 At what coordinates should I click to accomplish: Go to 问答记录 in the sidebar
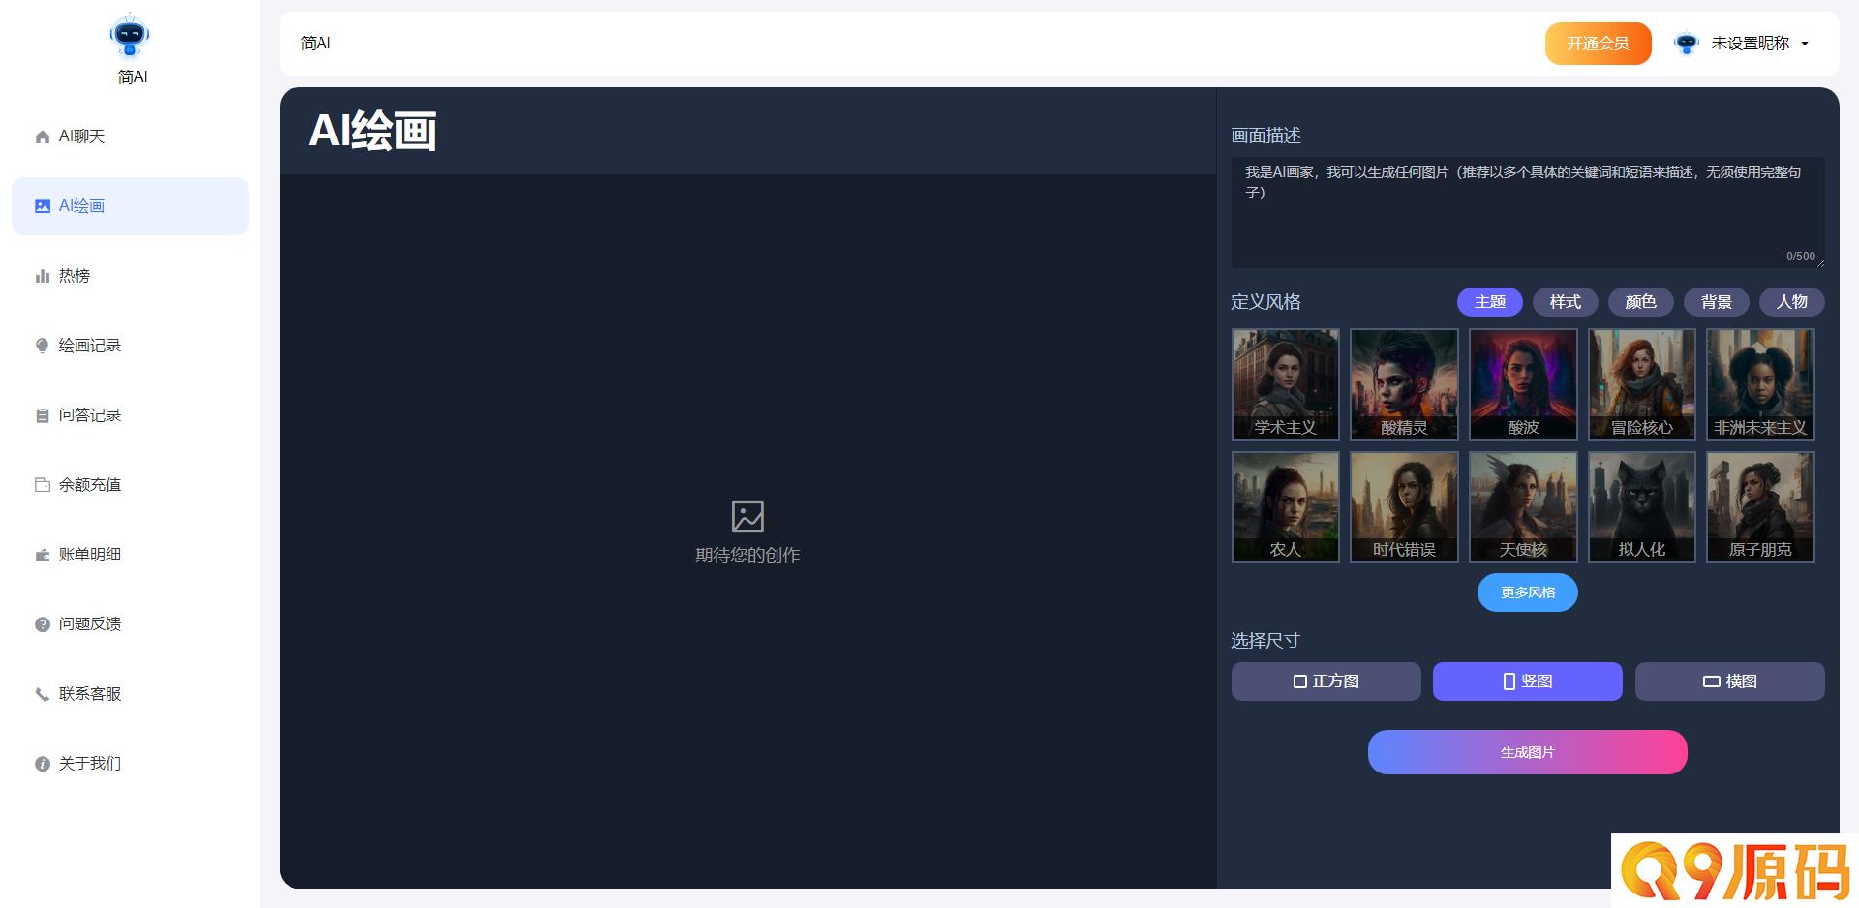(x=130, y=415)
